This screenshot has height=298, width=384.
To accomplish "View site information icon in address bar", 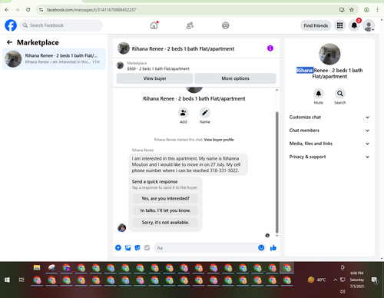I will click(x=41, y=10).
